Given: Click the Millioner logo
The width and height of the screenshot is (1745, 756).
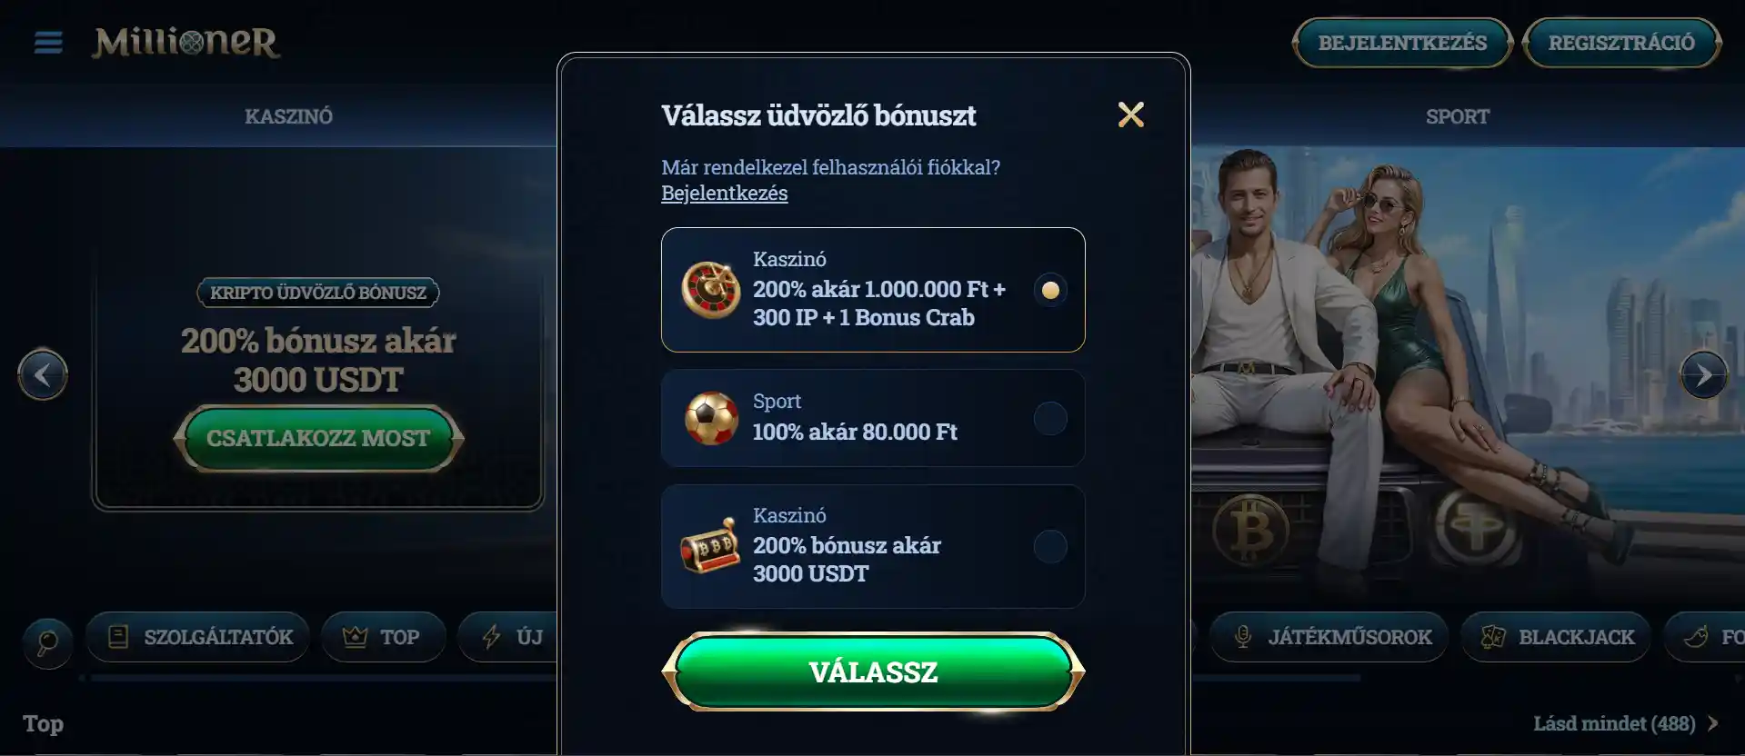Looking at the screenshot, I should [186, 42].
